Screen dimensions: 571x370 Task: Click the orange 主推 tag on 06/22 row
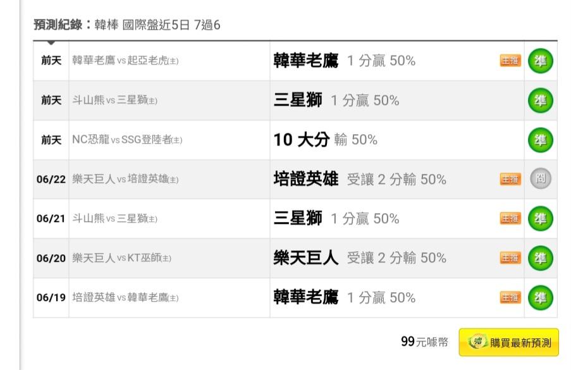tap(510, 179)
